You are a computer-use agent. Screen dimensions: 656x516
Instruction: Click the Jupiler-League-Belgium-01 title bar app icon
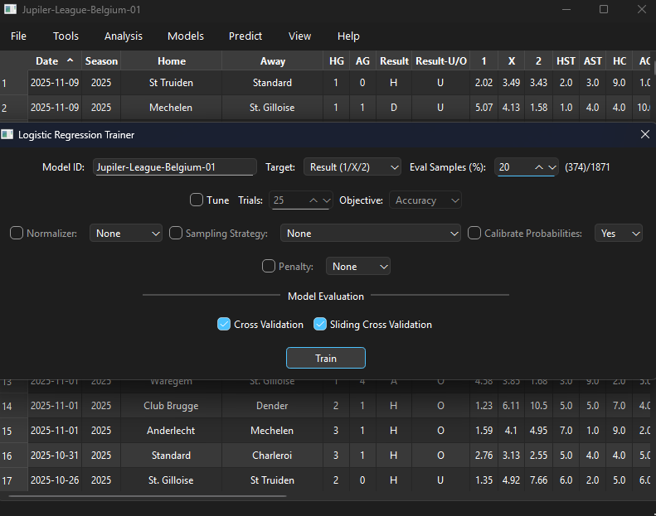point(10,9)
